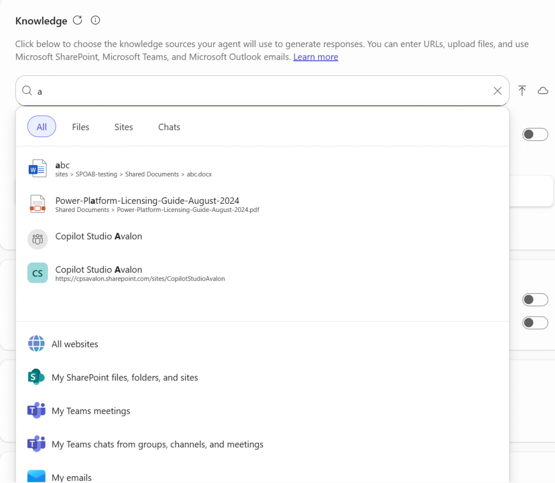Toggle the topmost switch on the right
This screenshot has width=555, height=483.
point(535,134)
